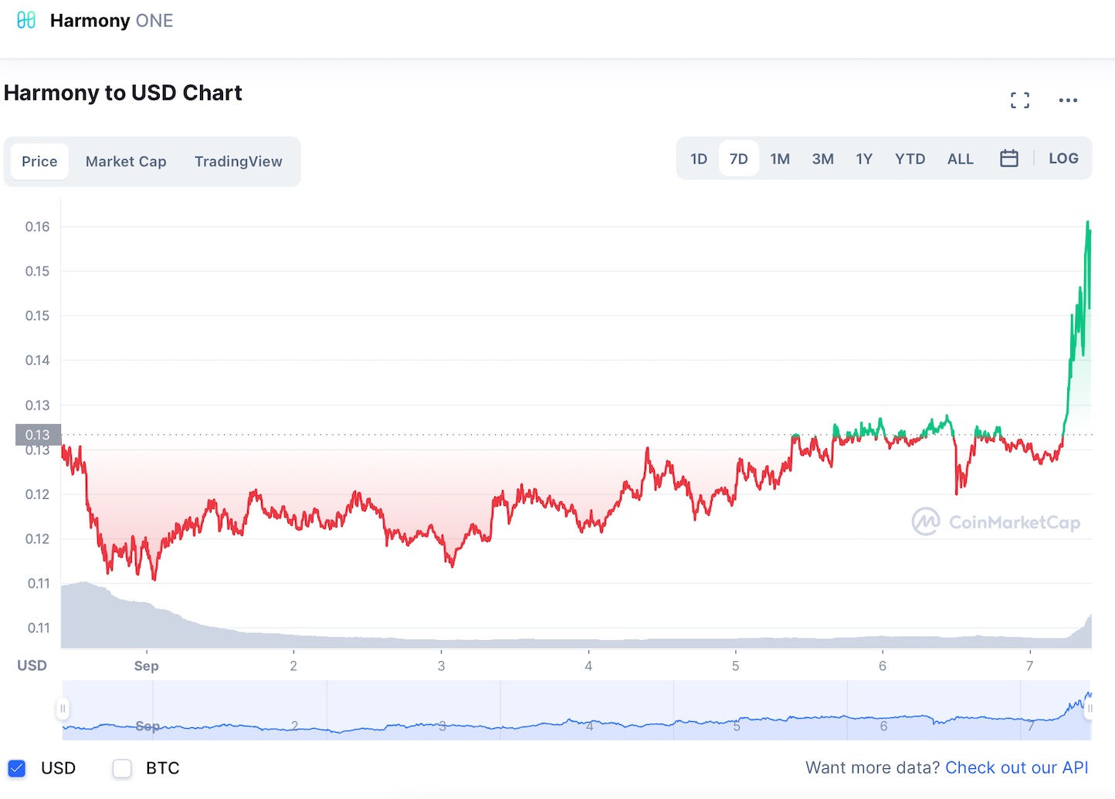
Task: Open the Check out our API link
Action: tap(1016, 767)
